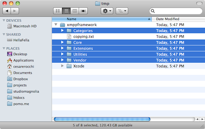Collapse the SHARED sidebar section
Viewport: 205px width, 129px height.
coord(4,34)
